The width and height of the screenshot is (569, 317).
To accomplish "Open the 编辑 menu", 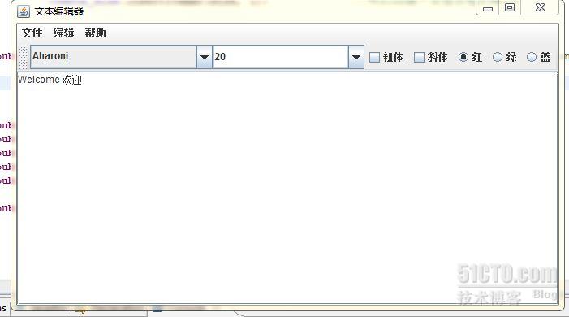I will [x=63, y=33].
